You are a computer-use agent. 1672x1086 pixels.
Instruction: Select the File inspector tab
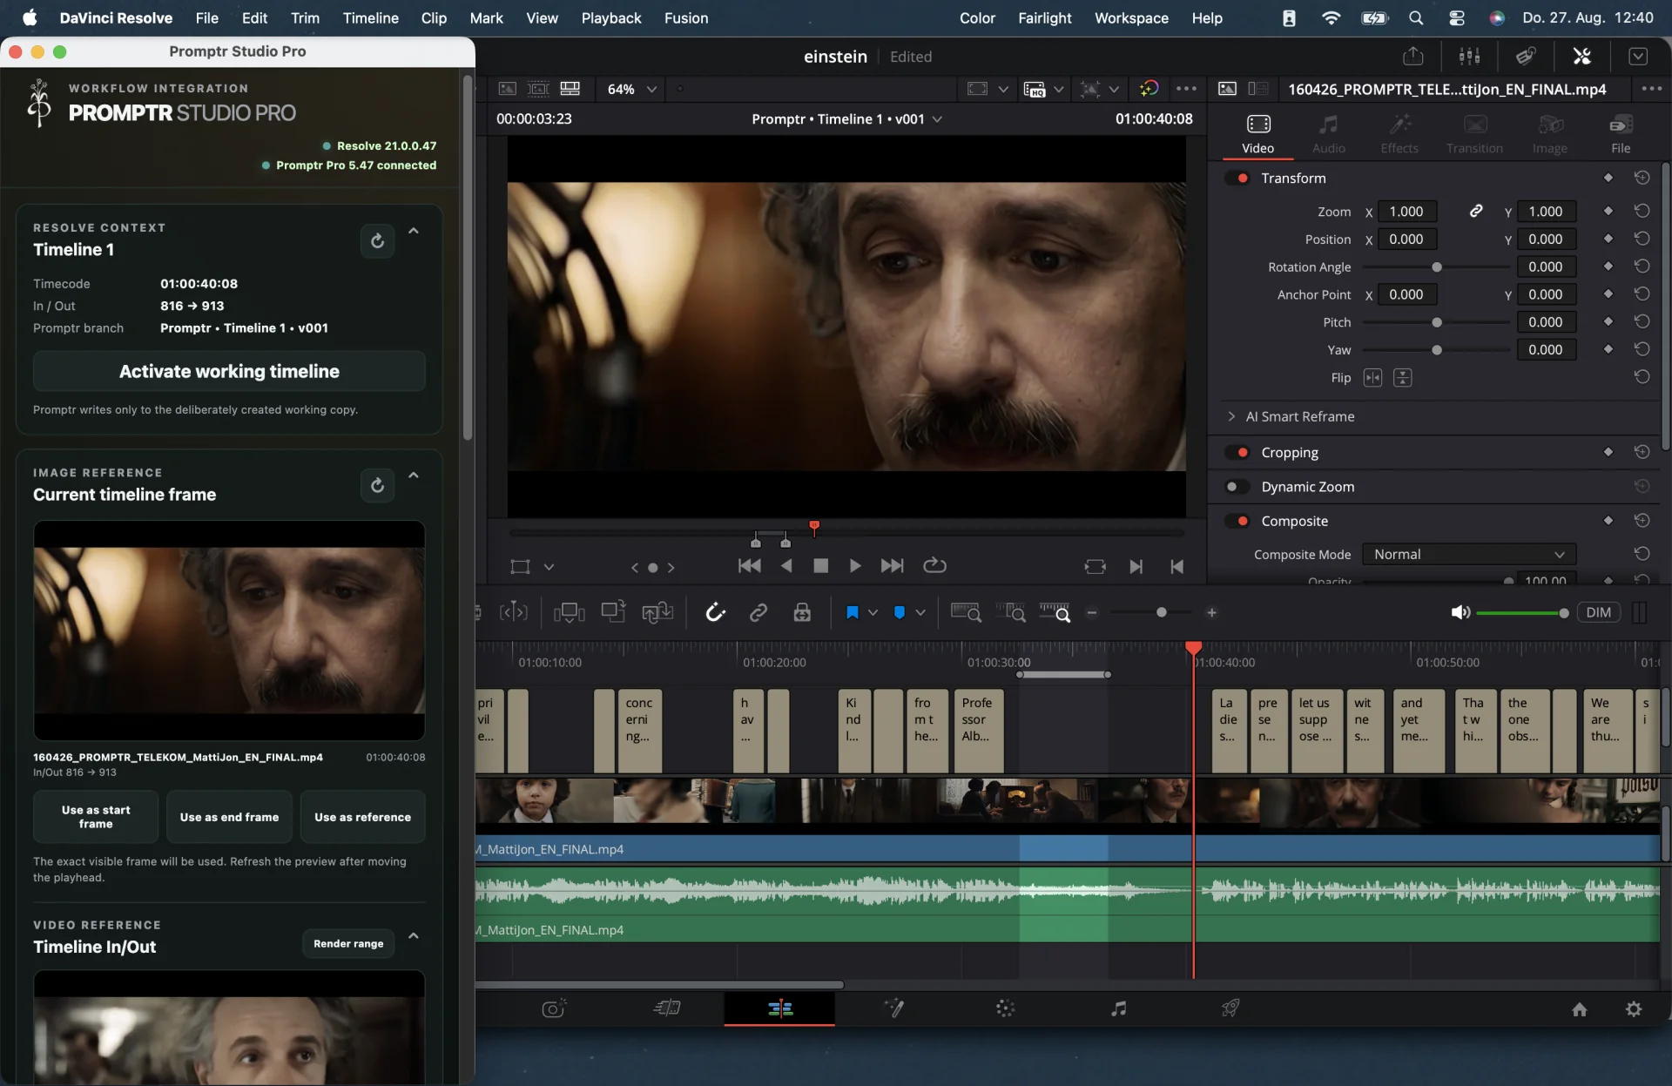[x=1620, y=135]
